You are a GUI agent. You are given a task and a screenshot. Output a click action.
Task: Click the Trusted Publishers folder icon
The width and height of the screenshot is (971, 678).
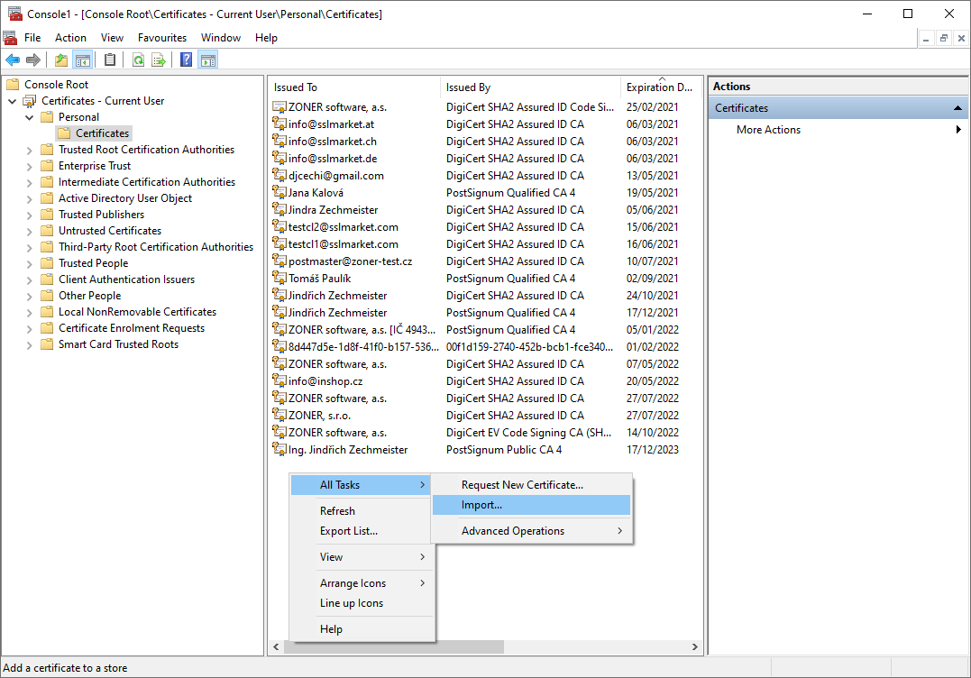coord(47,215)
